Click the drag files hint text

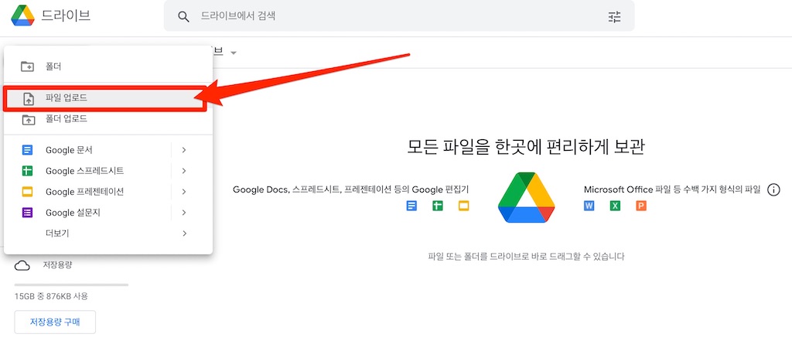click(x=526, y=257)
